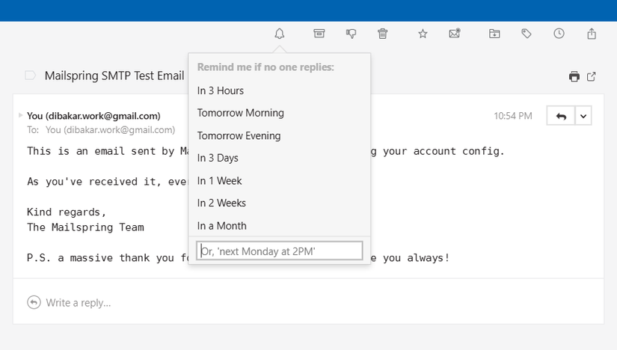
Task: Choose In 3 Days reminder
Action: coord(280,158)
